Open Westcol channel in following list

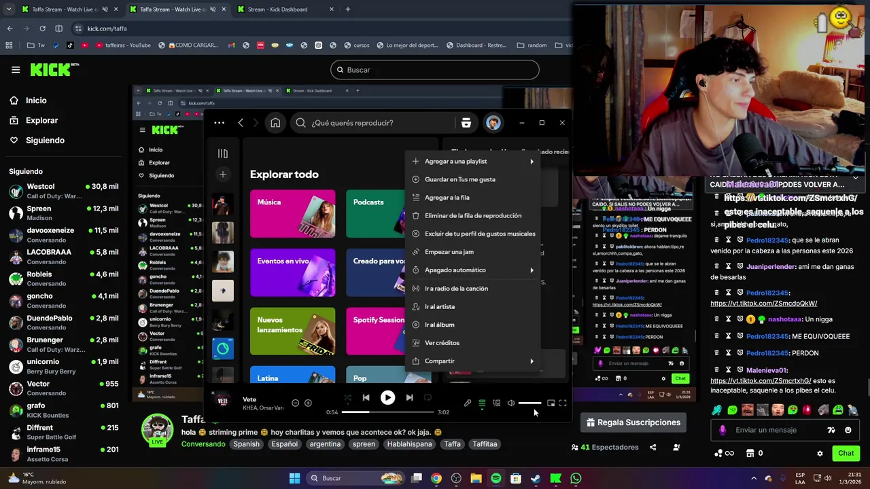click(64, 191)
